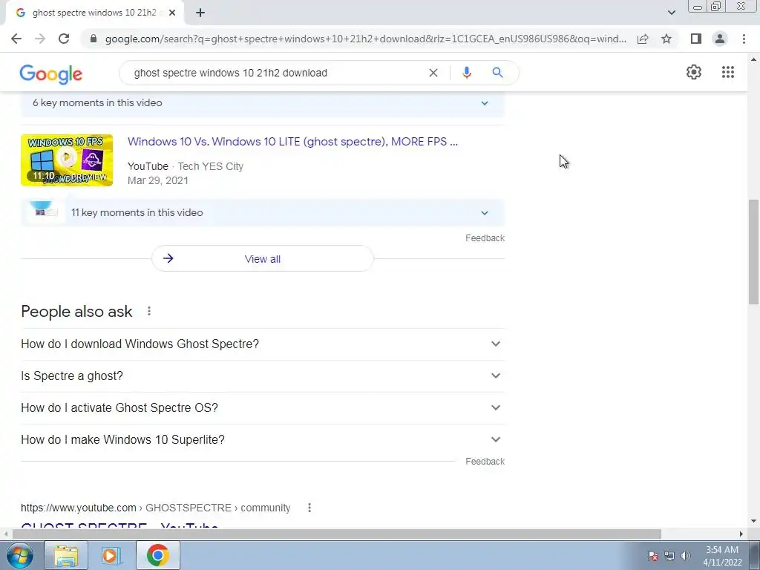
Task: Click the Action Center flag tray icon
Action: 653,556
